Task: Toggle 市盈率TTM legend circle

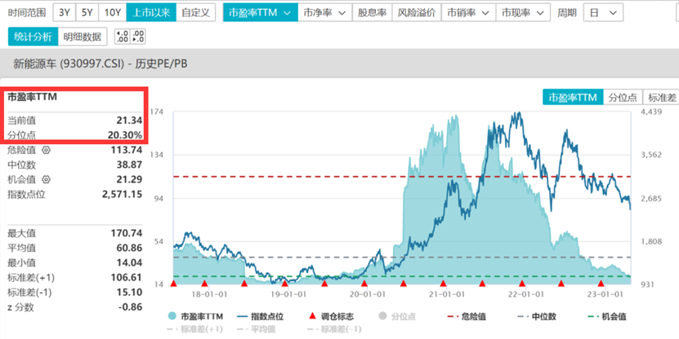Action: click(172, 316)
